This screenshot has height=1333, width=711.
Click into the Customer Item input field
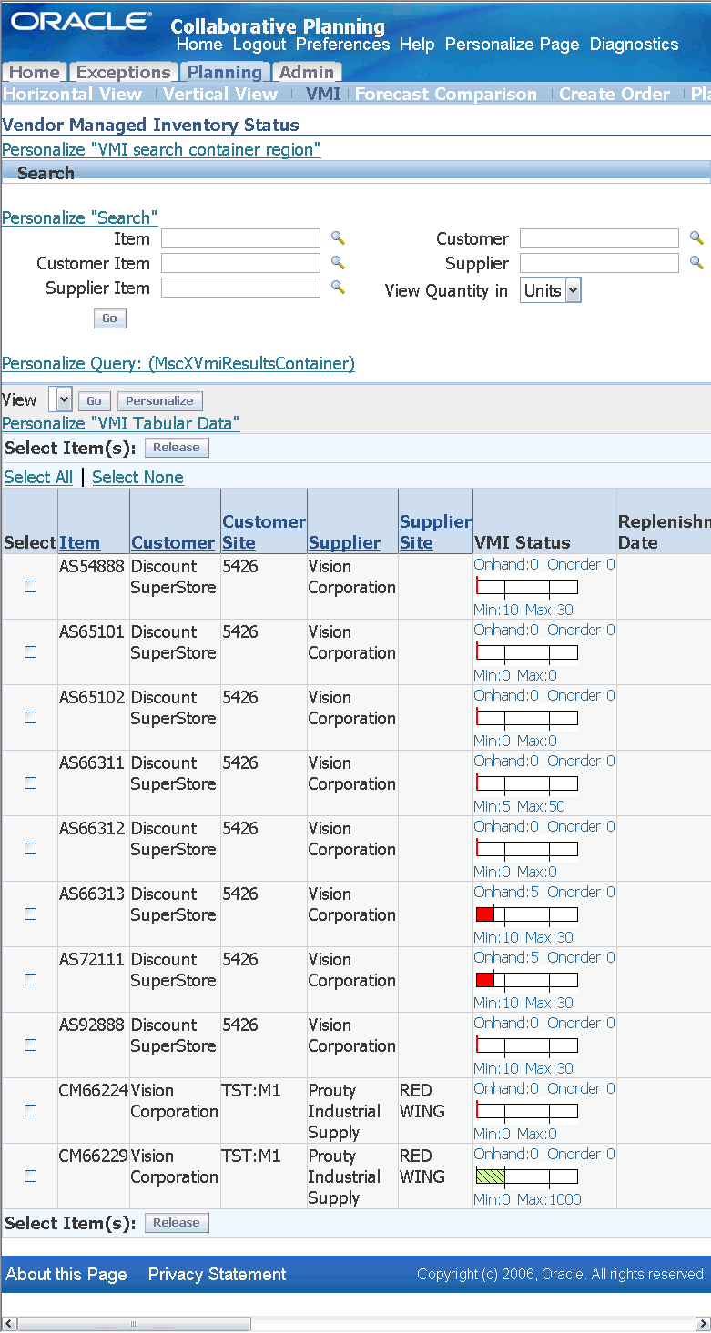pyautogui.click(x=240, y=263)
